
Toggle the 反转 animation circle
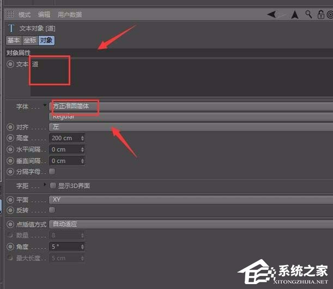coord(10,210)
